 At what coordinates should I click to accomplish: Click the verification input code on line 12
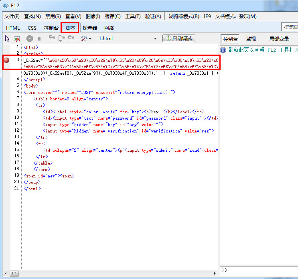[128, 131]
